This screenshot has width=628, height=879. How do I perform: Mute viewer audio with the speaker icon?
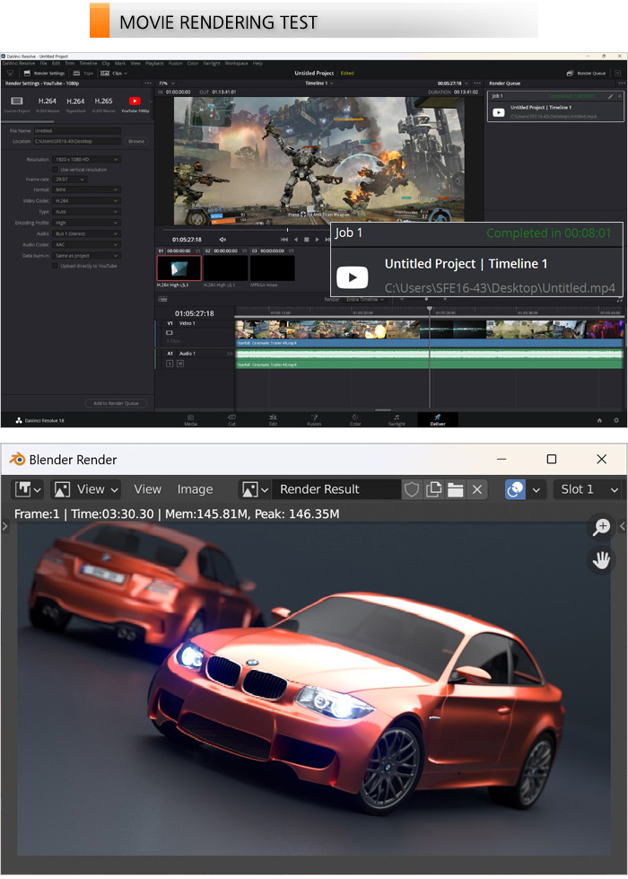tap(222, 240)
